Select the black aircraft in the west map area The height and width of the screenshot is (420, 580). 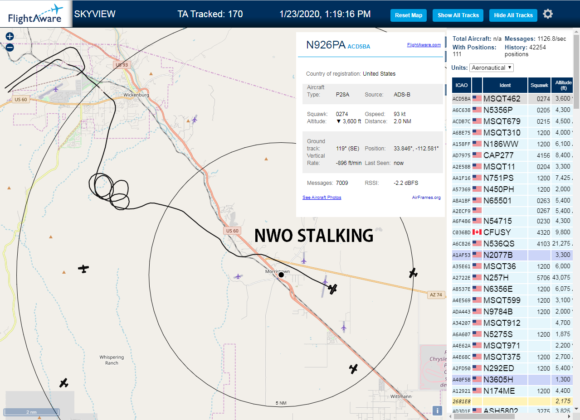point(83,269)
